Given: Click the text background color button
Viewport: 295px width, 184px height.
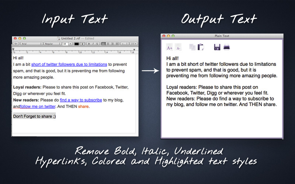Looking at the screenshot, I should pos(83,44).
